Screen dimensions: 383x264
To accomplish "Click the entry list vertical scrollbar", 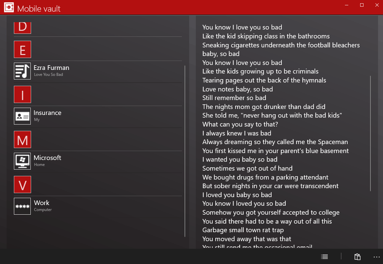I will point(185,151).
